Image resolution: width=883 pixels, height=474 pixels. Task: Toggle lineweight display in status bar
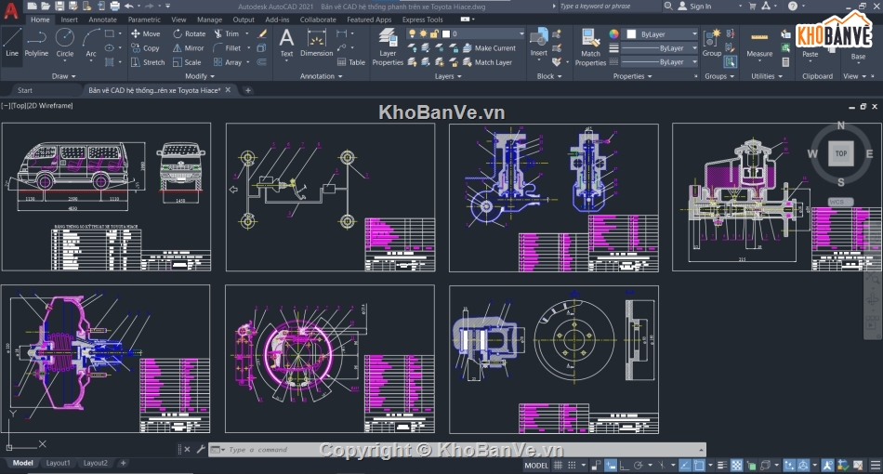tap(723, 465)
